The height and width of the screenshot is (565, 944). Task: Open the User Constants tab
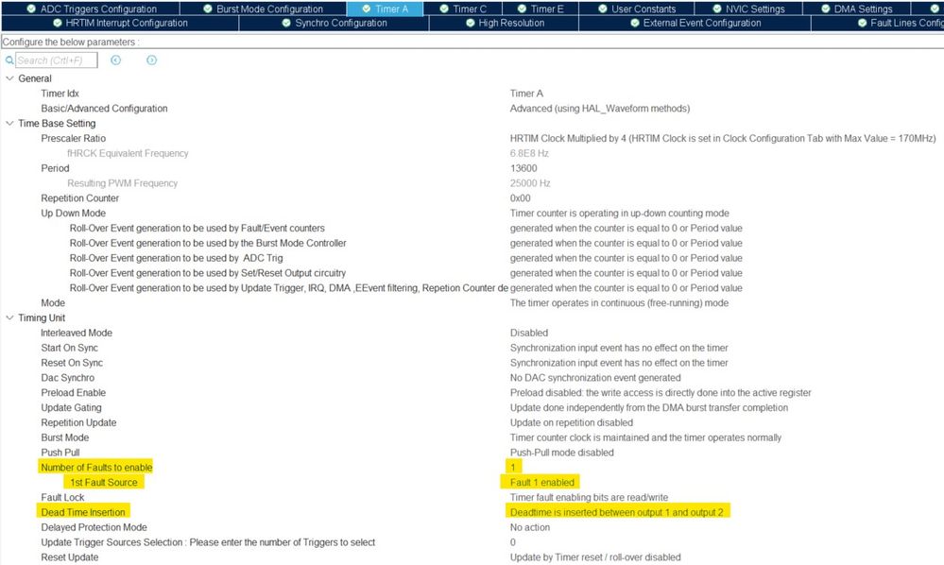[637, 9]
